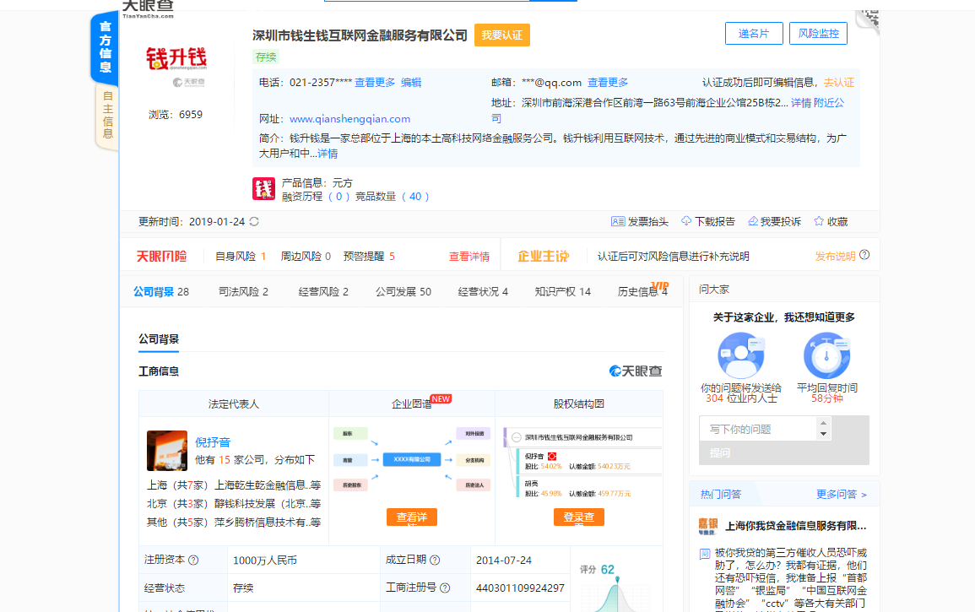Click 查看更多 next to phone number
This screenshot has width=975, height=612.
tap(375, 82)
